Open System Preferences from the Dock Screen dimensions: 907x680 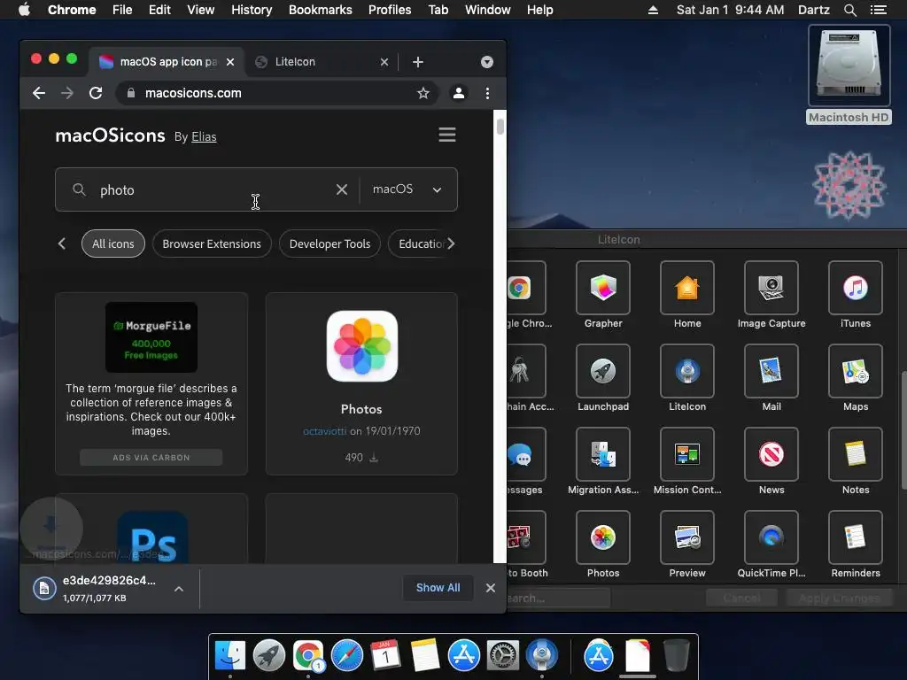pos(503,656)
